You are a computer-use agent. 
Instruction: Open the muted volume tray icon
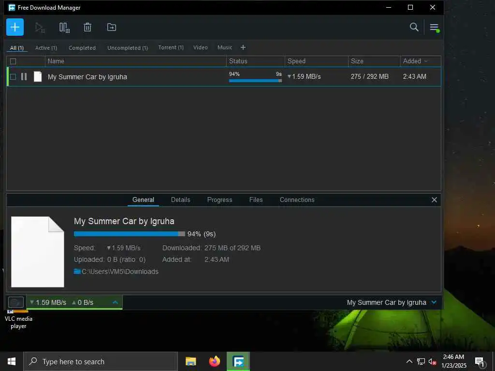[432, 361]
